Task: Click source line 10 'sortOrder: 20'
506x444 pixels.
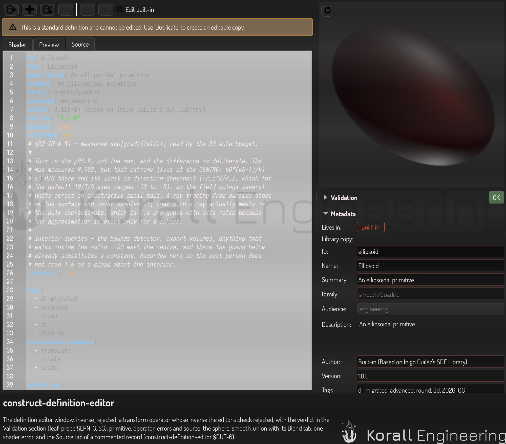Action: coord(49,135)
